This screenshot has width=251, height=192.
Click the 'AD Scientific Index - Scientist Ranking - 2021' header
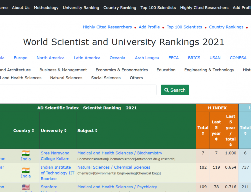pyautogui.click(x=87, y=108)
